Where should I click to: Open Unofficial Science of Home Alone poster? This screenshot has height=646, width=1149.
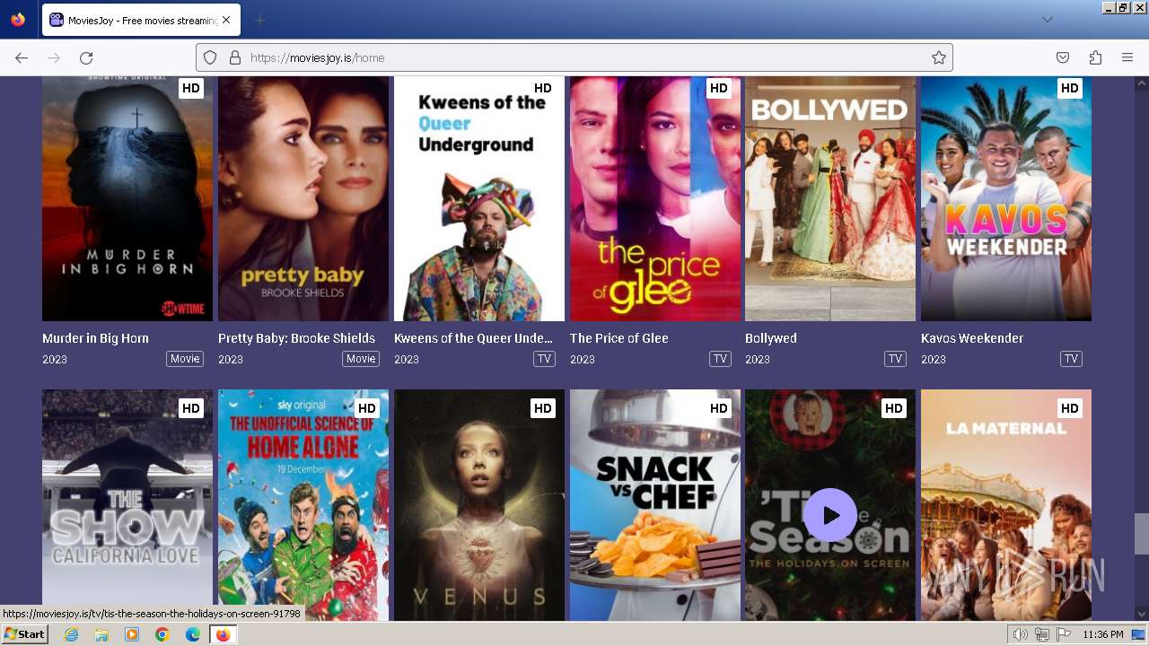click(303, 505)
